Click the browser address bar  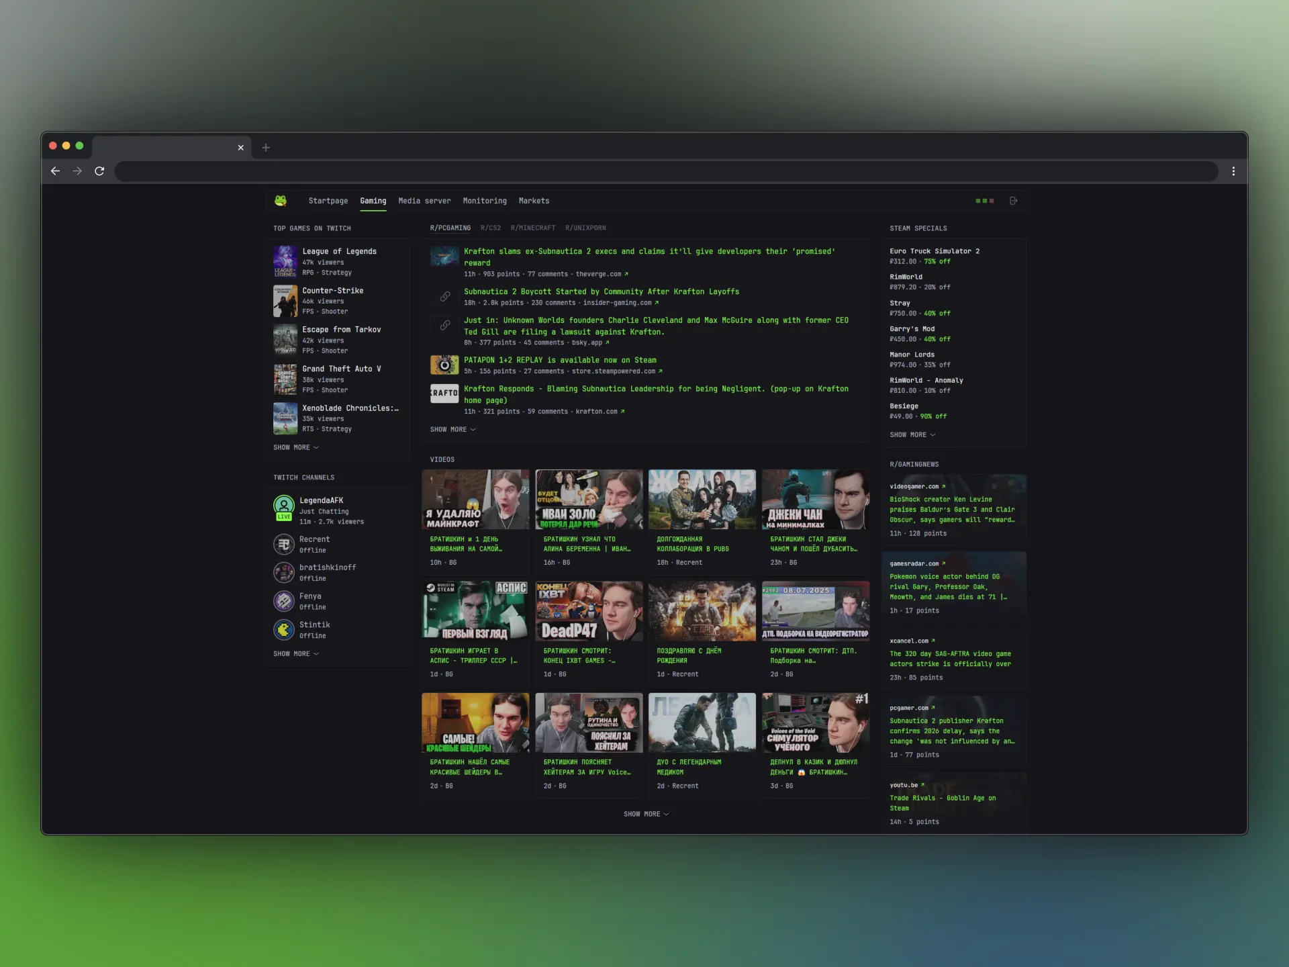point(666,171)
